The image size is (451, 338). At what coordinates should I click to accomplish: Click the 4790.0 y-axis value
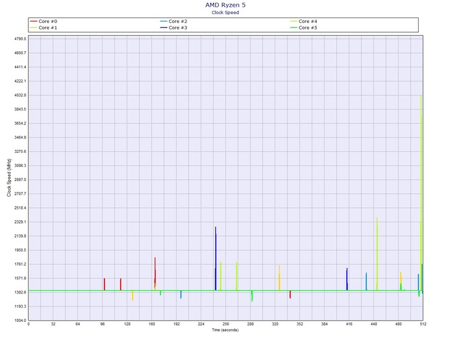click(20, 39)
